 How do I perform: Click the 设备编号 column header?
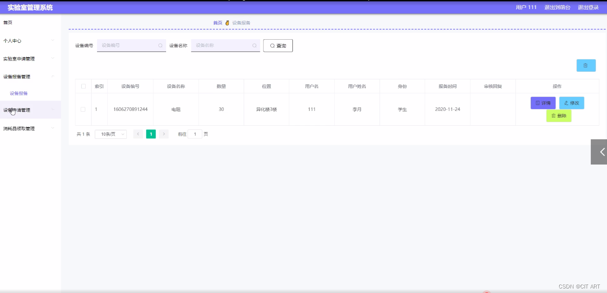130,86
